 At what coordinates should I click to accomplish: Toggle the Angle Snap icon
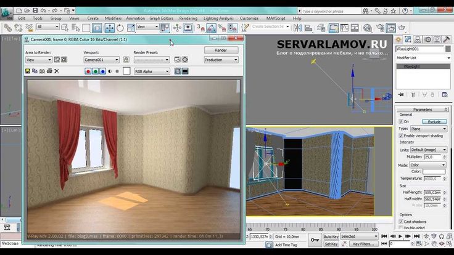[x=211, y=28]
